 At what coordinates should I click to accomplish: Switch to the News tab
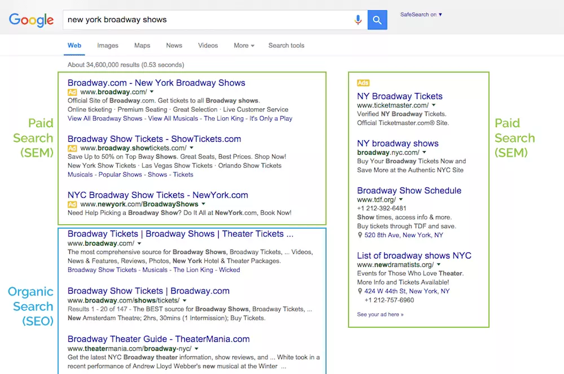pos(174,46)
